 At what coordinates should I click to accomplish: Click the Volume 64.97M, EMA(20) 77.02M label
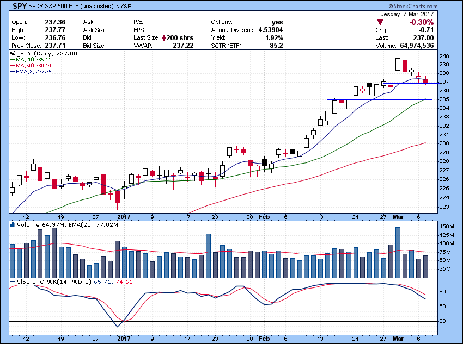pos(68,225)
